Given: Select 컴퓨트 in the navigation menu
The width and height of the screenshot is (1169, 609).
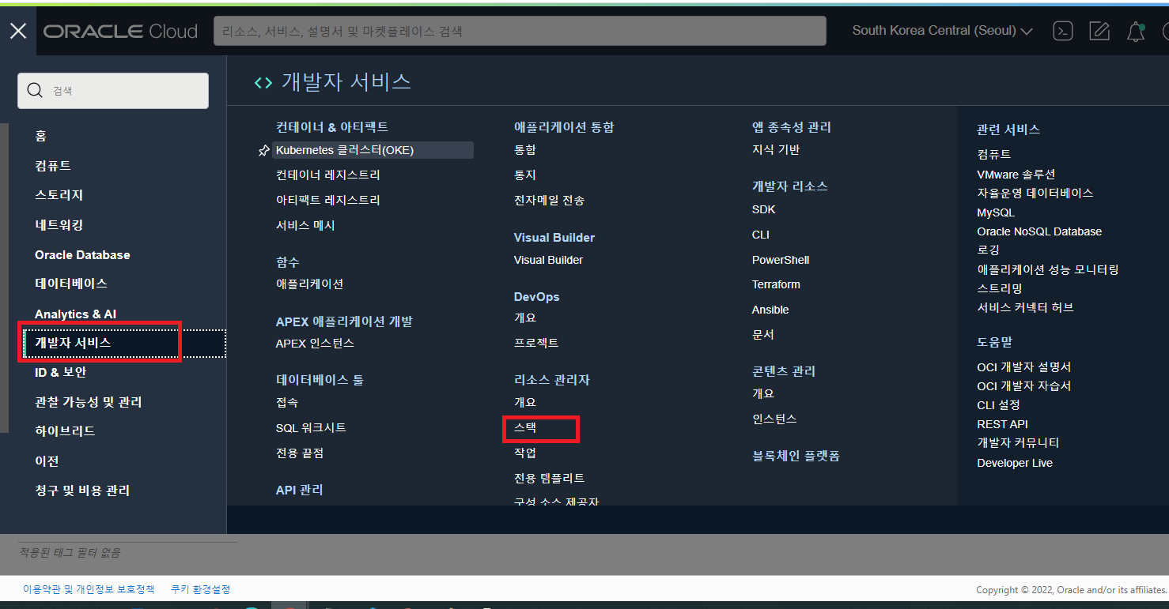Looking at the screenshot, I should 53,165.
